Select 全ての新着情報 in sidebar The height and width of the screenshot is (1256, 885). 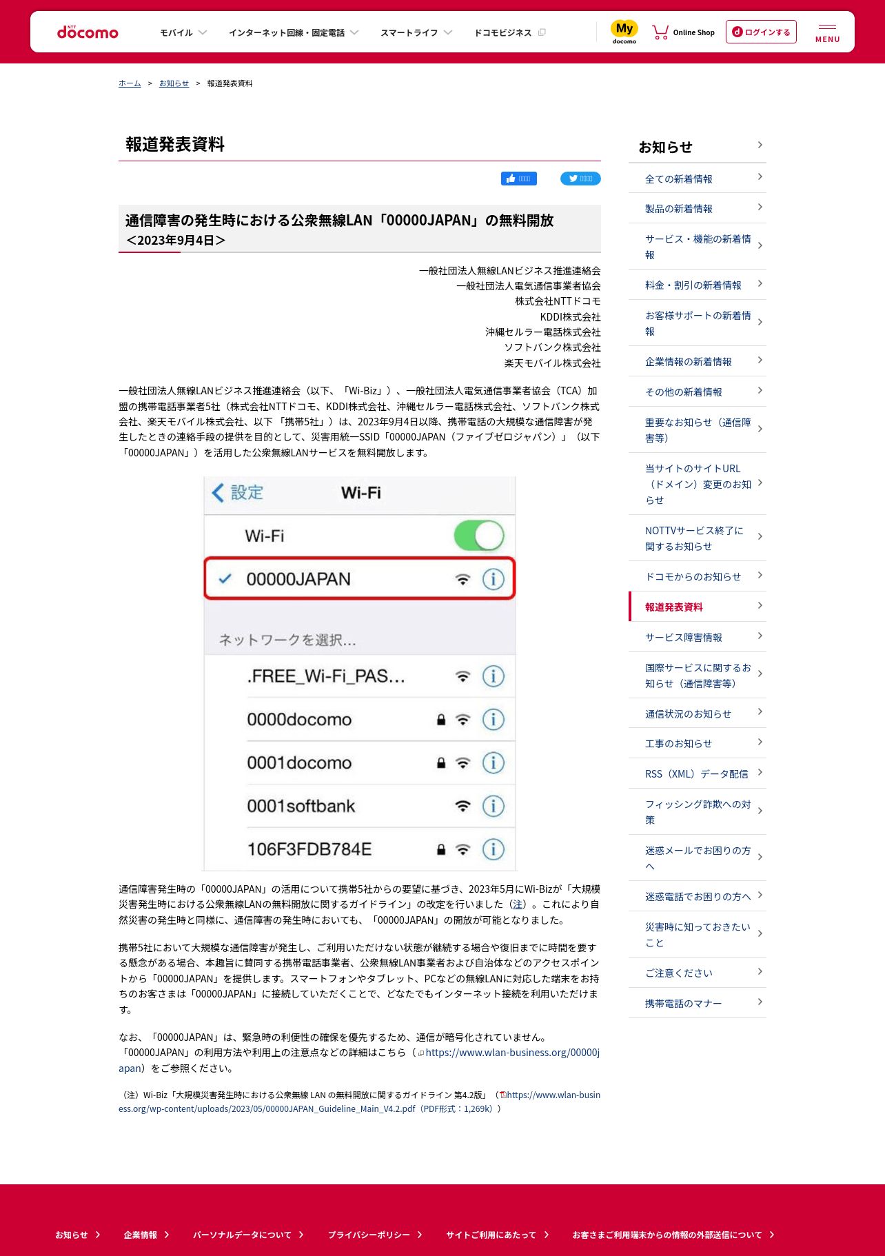[698, 179]
